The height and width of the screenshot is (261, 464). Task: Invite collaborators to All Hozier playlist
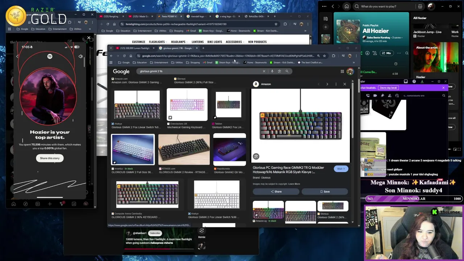click(x=374, y=53)
